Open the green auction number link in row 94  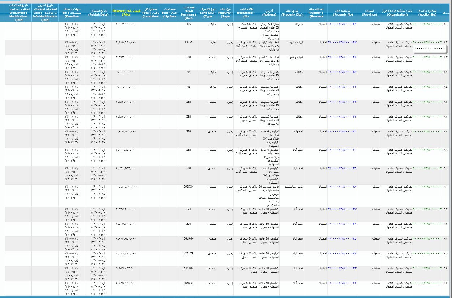[x=427, y=238]
